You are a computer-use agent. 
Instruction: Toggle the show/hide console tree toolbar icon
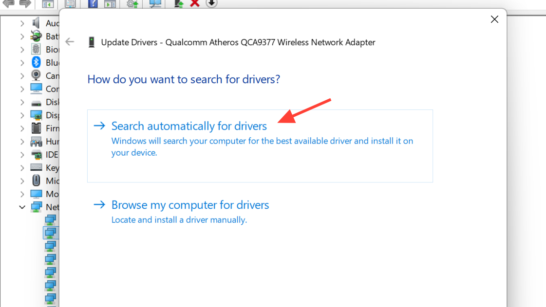(48, 4)
